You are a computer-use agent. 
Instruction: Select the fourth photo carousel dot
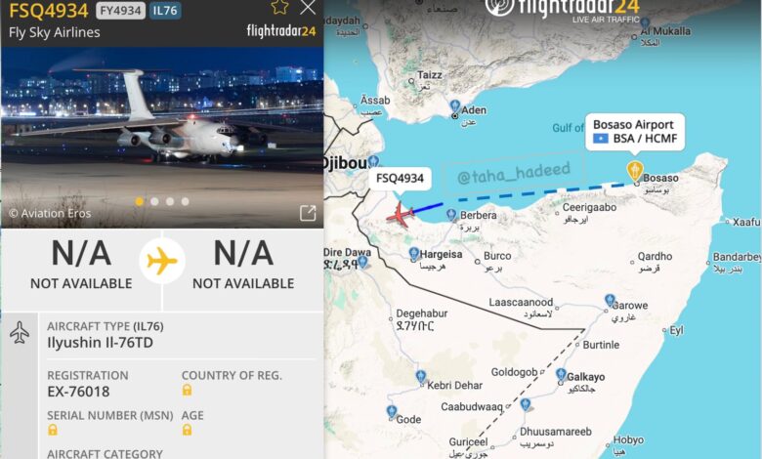click(186, 201)
